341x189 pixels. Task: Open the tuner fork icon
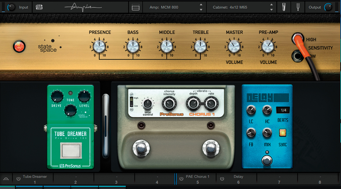(x=298, y=7)
